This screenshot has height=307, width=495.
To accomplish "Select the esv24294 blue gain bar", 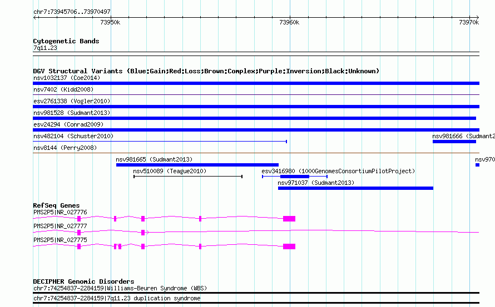I will point(256,130).
